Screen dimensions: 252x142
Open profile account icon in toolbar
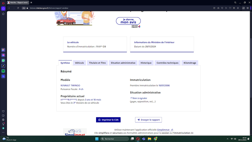[x=238, y=8]
